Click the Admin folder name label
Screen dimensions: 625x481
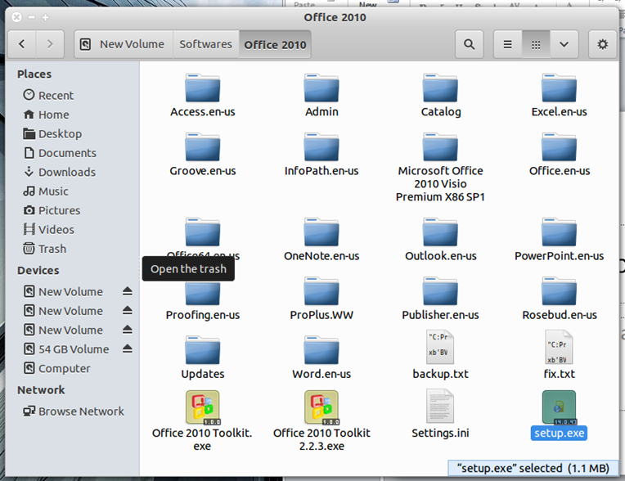321,112
